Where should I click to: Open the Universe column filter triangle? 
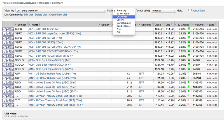[x=139, y=25]
